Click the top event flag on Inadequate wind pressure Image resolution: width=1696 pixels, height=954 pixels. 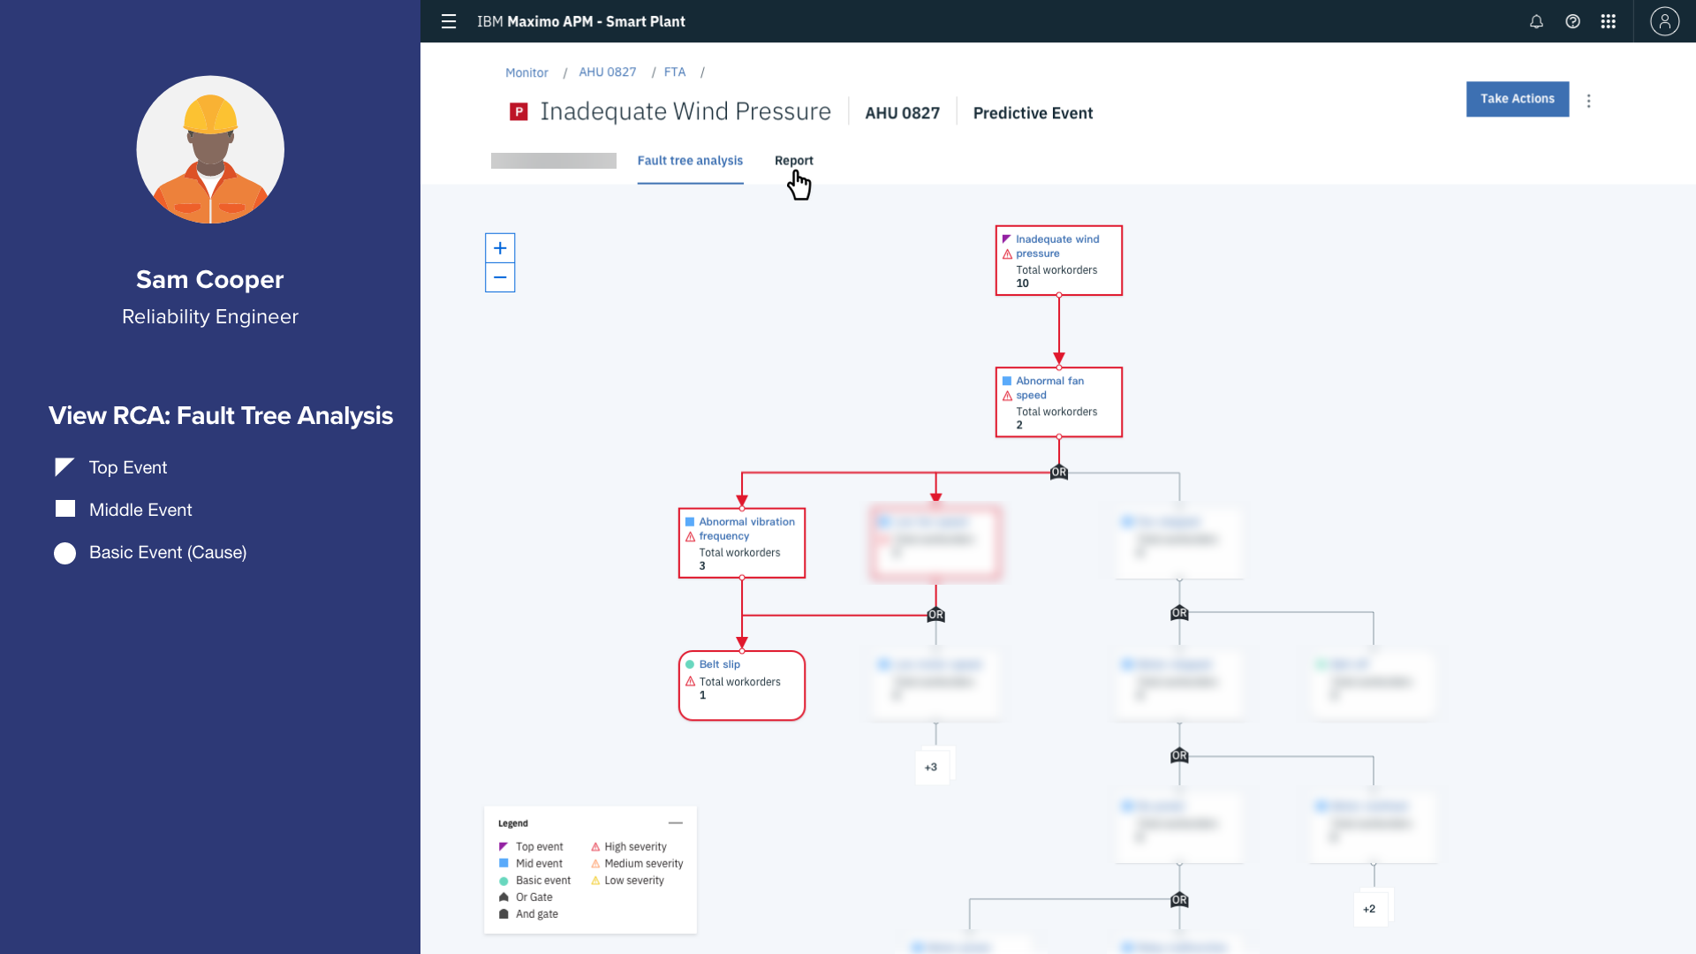(x=1007, y=239)
